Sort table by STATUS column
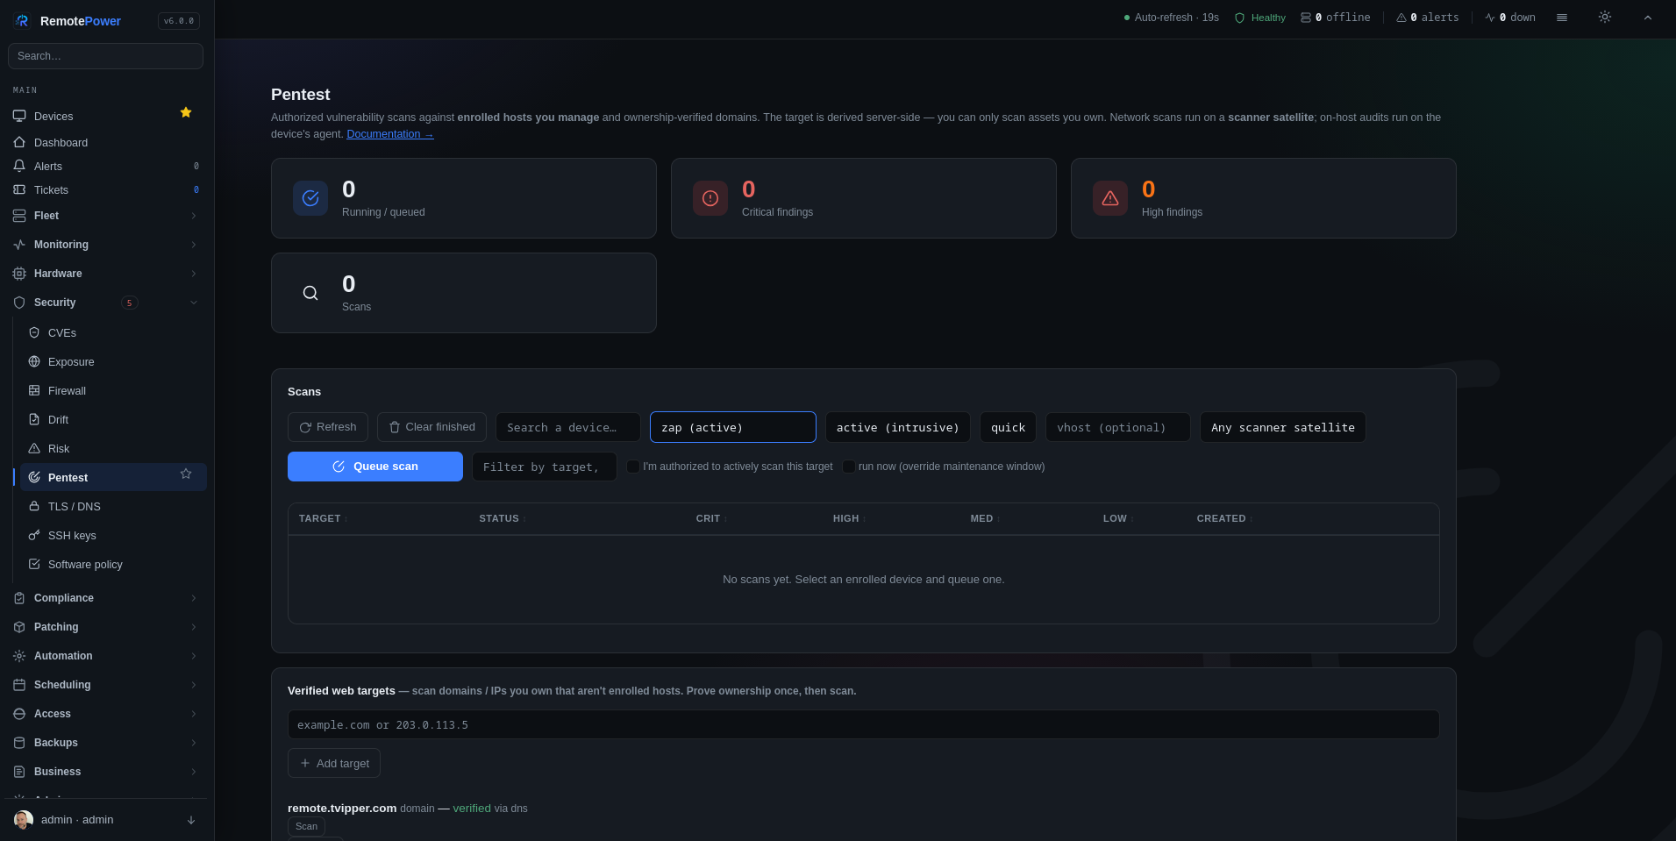This screenshot has height=841, width=1676. pyautogui.click(x=503, y=518)
